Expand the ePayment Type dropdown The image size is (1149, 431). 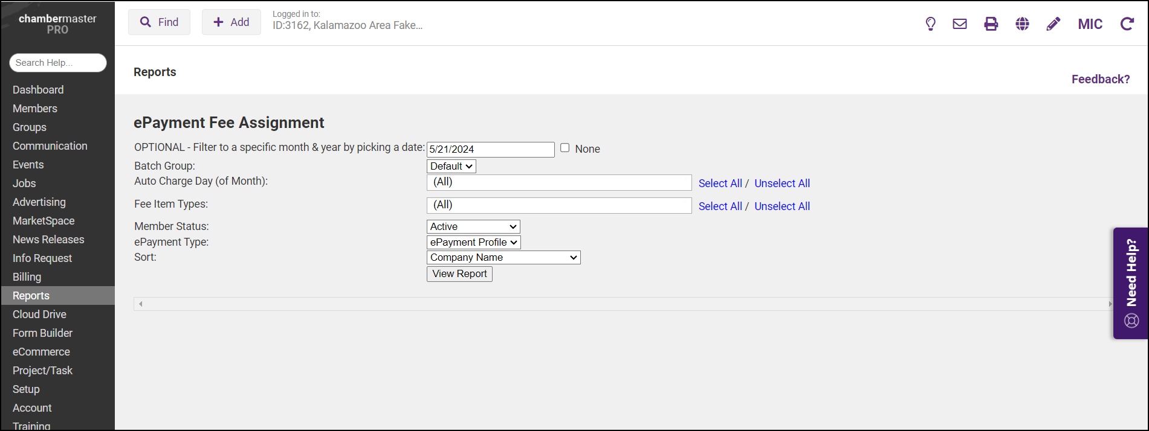tap(473, 242)
